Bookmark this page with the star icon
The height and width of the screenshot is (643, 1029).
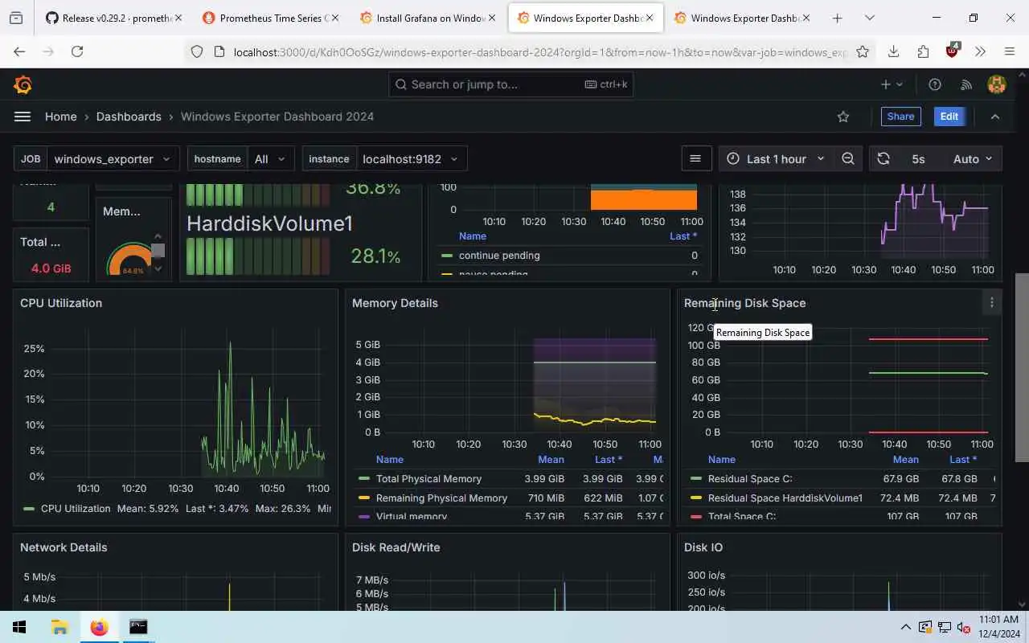point(863,51)
